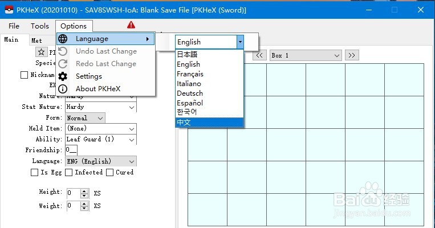Click the Height value field
The width and height of the screenshot is (435, 228).
74,193
